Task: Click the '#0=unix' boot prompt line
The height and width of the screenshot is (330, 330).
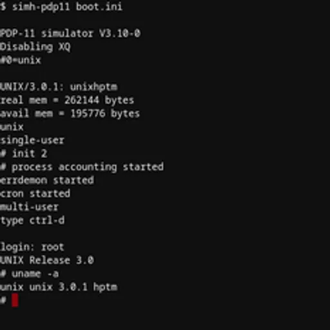Action: [x=21, y=60]
